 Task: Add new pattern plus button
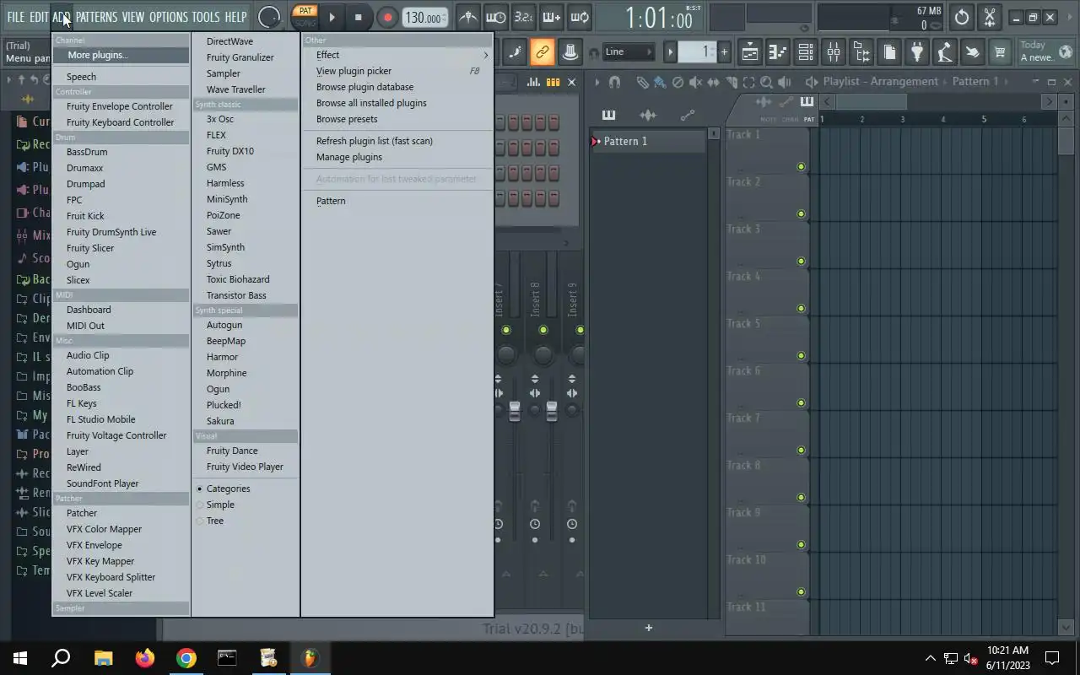coord(723,52)
